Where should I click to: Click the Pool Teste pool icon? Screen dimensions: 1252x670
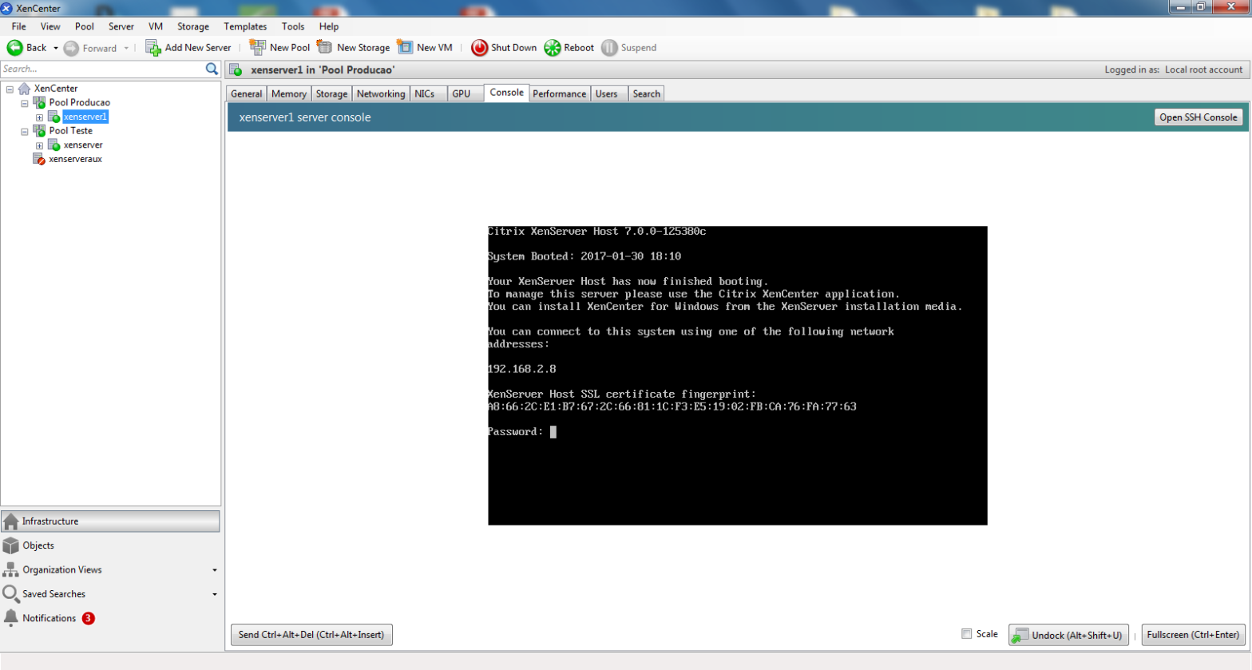coord(39,131)
